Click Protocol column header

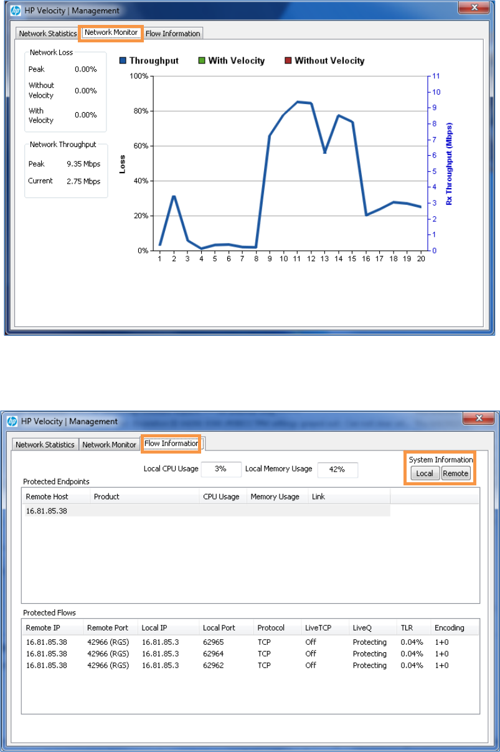pyautogui.click(x=278, y=628)
